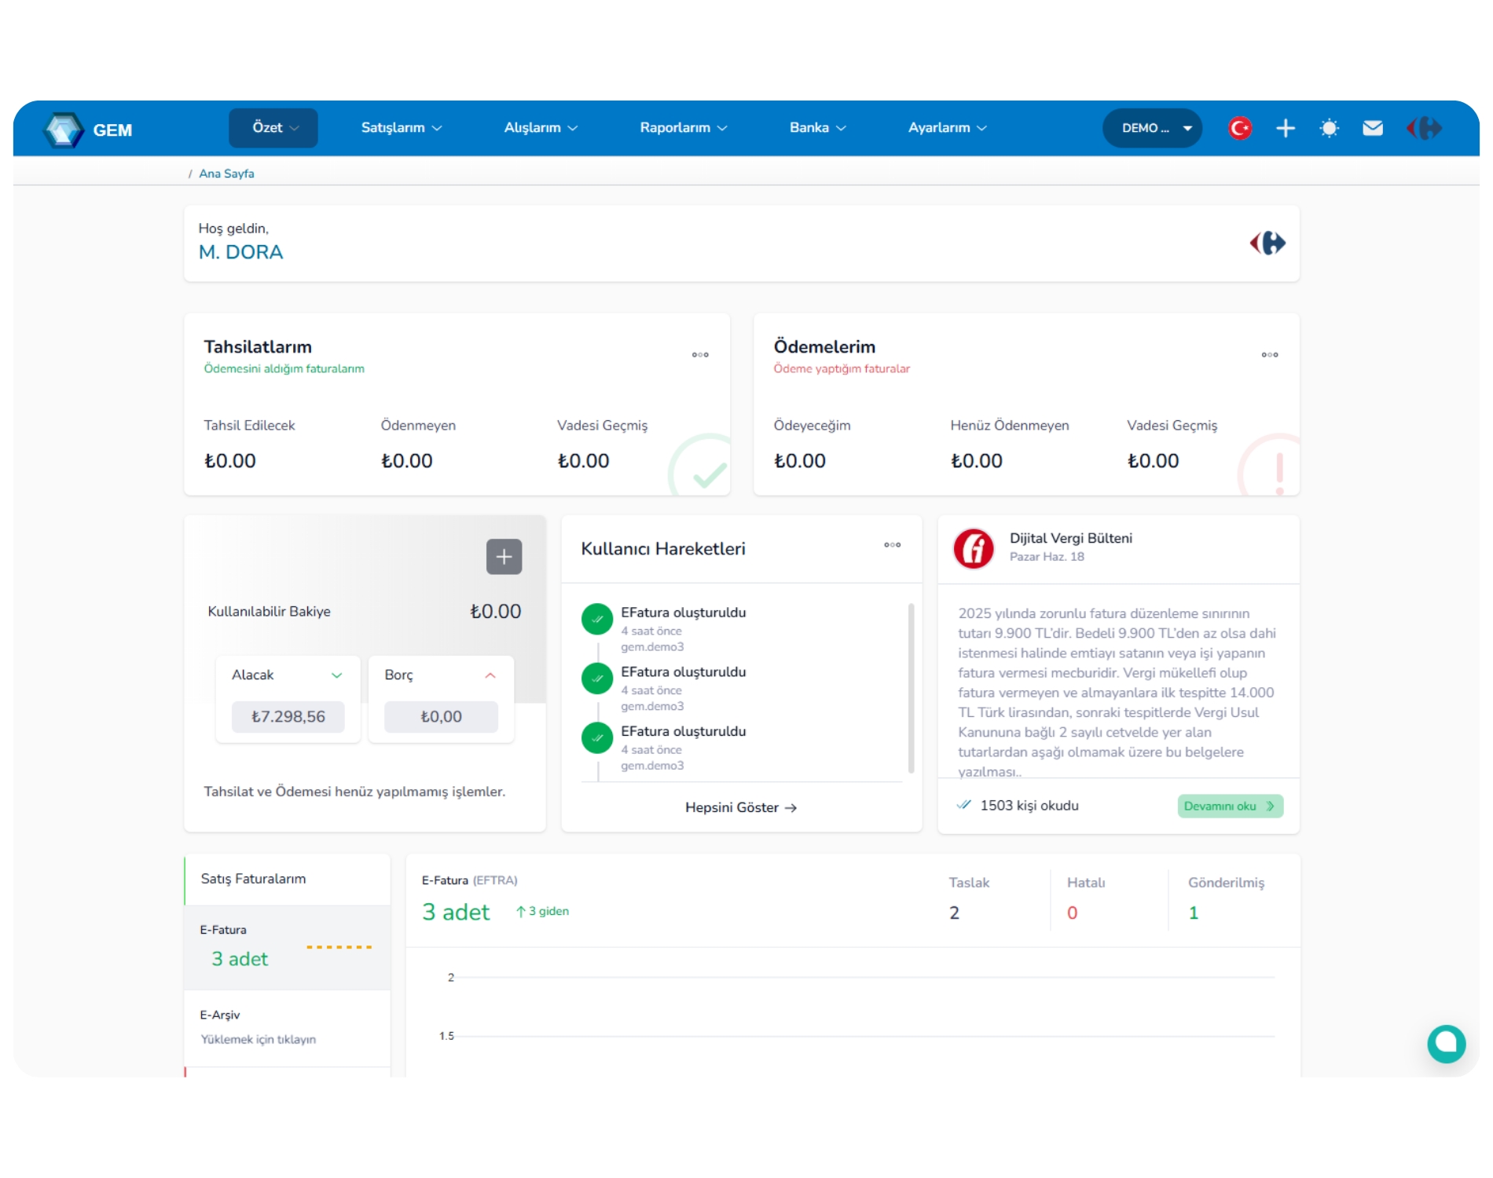Click the Tahsil Edilecek ₺0.00 value

230,461
